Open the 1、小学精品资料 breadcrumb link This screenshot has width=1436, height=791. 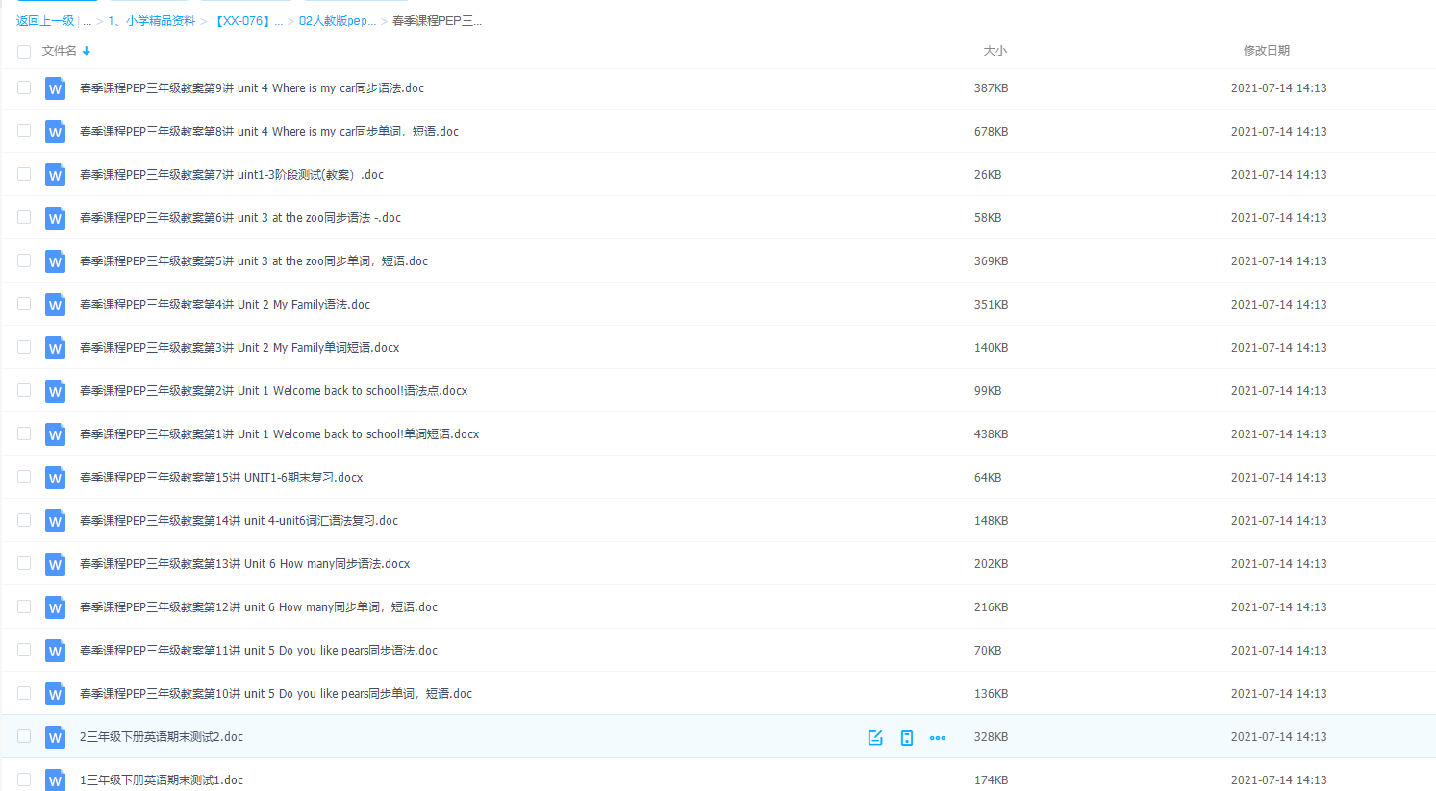pos(151,21)
